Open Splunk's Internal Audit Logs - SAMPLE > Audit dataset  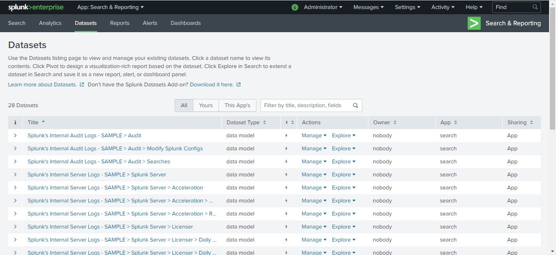tap(84, 136)
